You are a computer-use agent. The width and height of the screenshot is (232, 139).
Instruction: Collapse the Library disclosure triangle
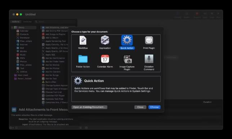[12, 27]
